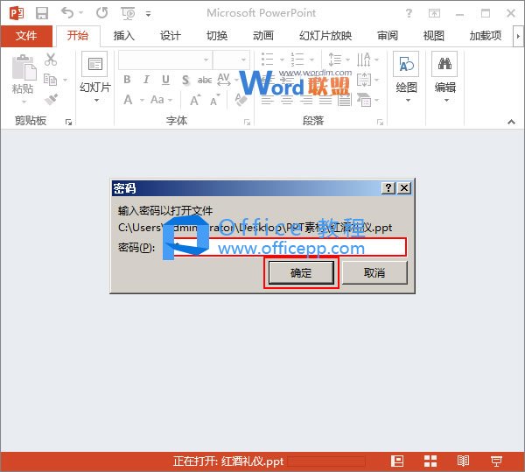525x472 pixels.
Task: Switch to Normal view in status bar
Action: tap(396, 461)
